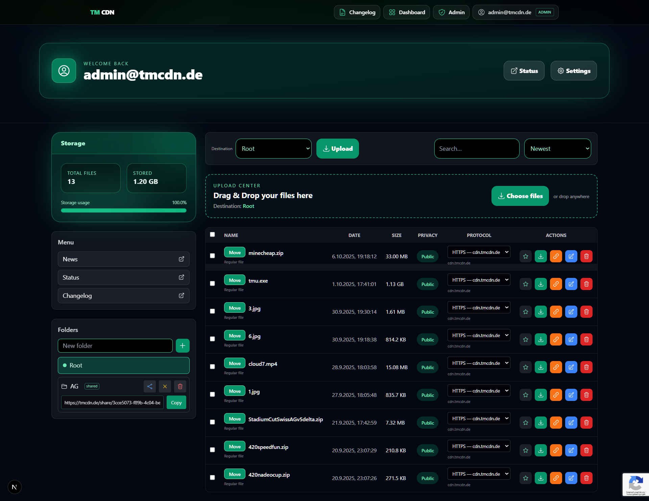Star the minecheap.zip file as favorite
Viewport: 649px width, 501px height.
click(526, 256)
